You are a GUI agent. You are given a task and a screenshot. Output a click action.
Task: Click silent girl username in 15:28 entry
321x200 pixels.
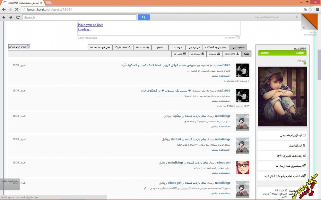[223, 163]
